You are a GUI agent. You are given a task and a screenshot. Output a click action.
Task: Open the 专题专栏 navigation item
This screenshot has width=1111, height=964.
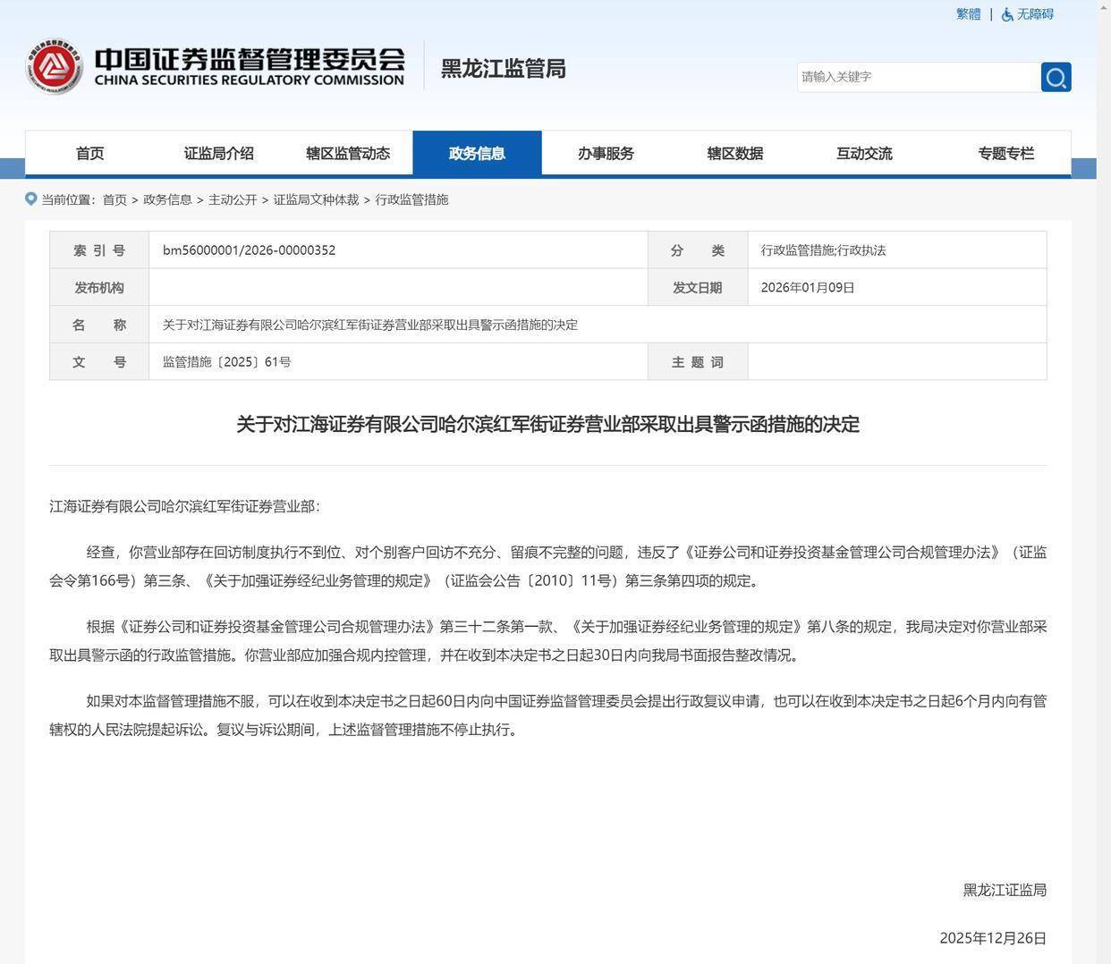pyautogui.click(x=1005, y=153)
